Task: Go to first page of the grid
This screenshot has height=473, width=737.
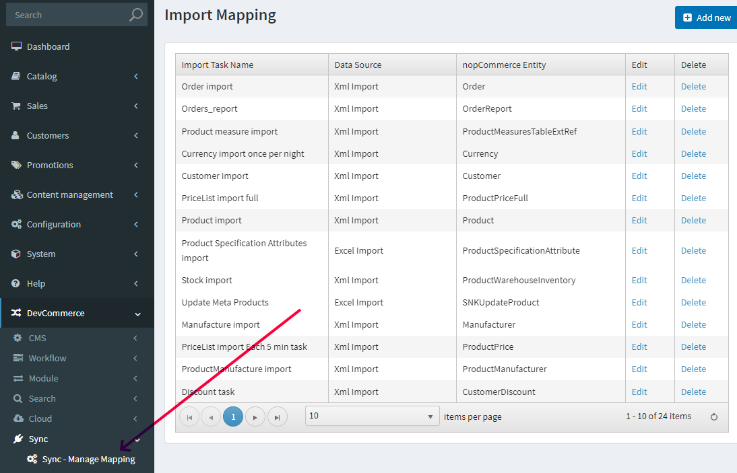Action: coord(189,416)
